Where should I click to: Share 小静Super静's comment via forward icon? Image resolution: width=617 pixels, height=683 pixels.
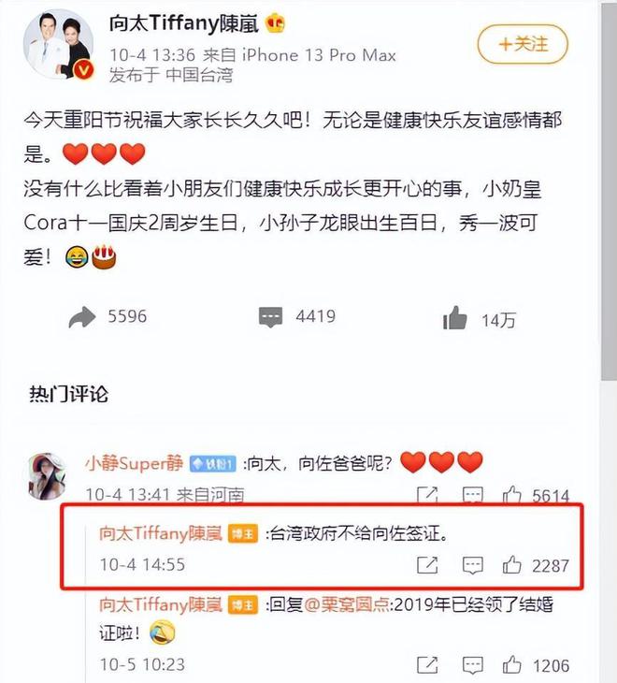[x=427, y=495]
